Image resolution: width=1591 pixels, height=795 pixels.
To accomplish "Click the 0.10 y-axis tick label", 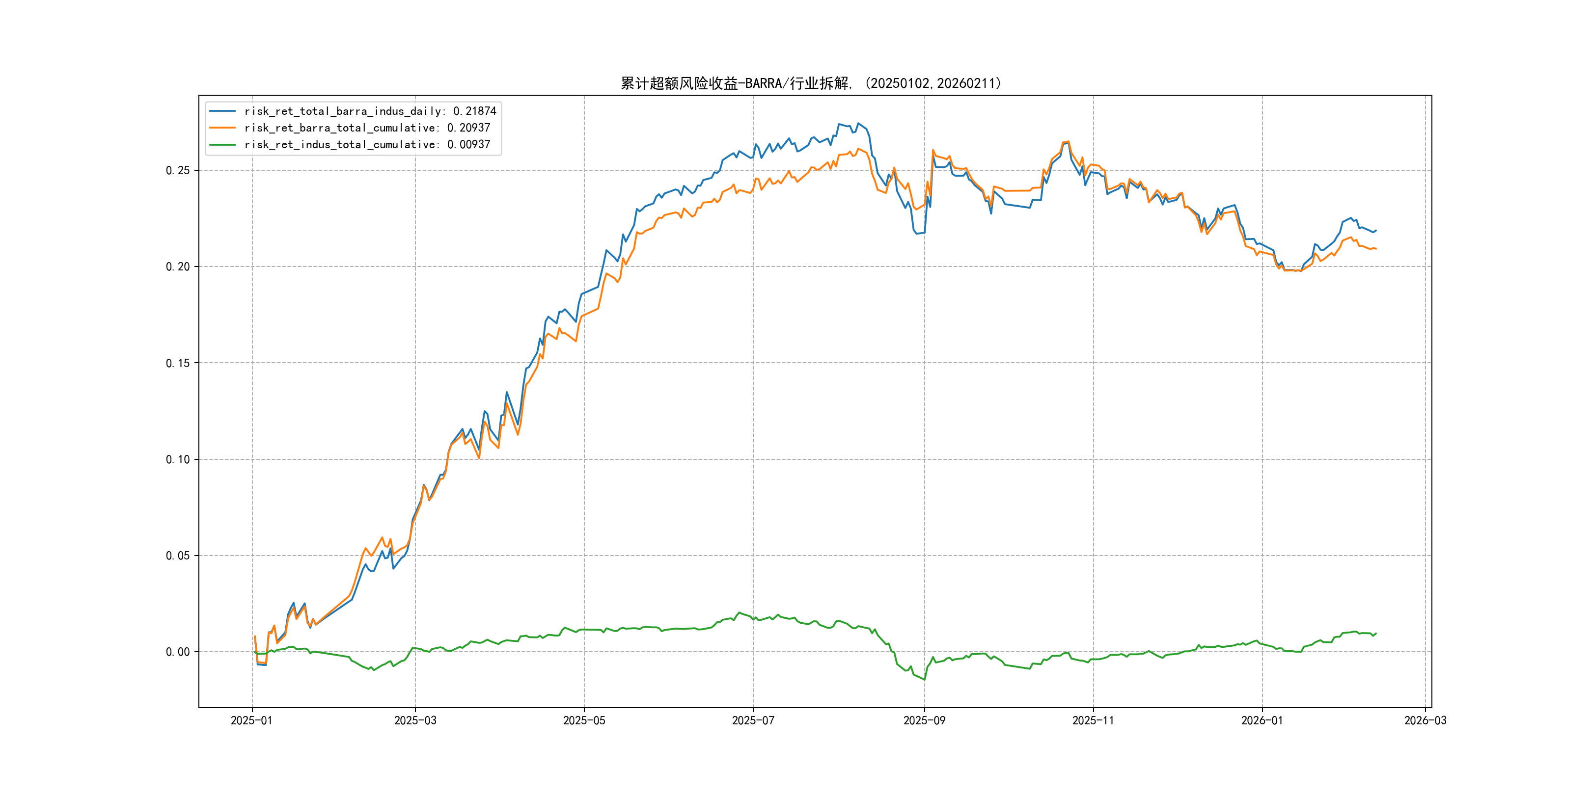I will [177, 459].
